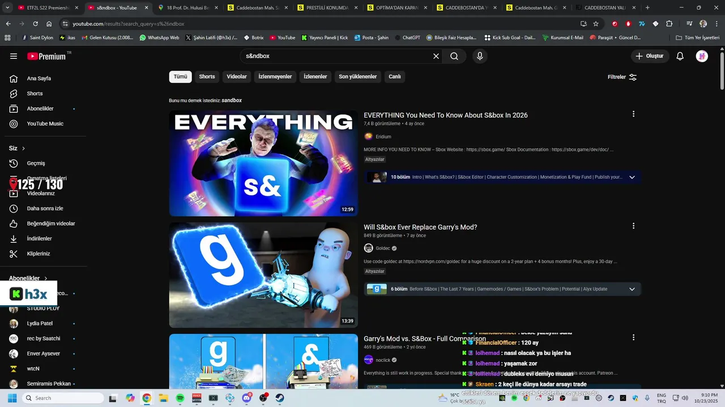Expand the 10 bölüm chapters list
This screenshot has height=407, width=725.
(x=632, y=177)
